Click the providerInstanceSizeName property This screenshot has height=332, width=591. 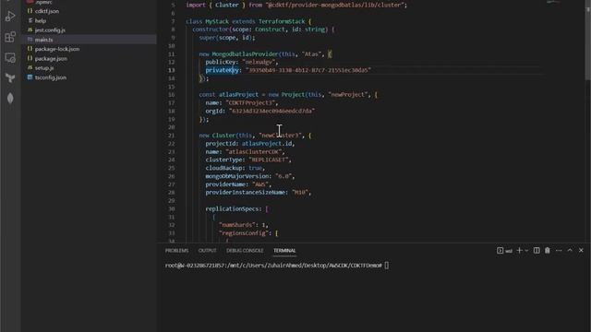246,193
